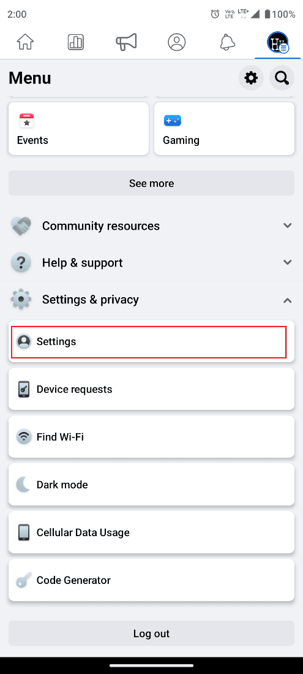Tap the gear icon beside Menu title
This screenshot has height=674, width=303.
(x=251, y=78)
